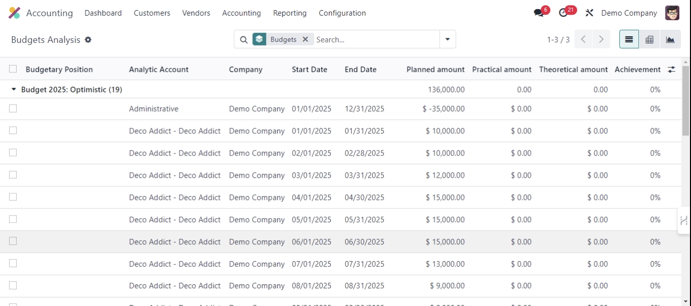Open the Reporting menu
This screenshot has width=691, height=306.
pyautogui.click(x=289, y=13)
